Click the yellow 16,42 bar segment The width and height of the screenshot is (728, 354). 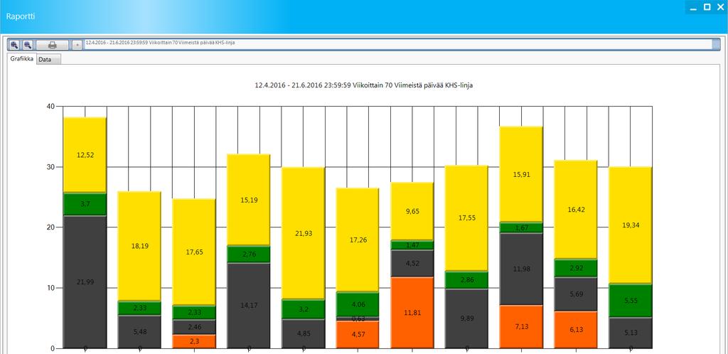(576, 210)
